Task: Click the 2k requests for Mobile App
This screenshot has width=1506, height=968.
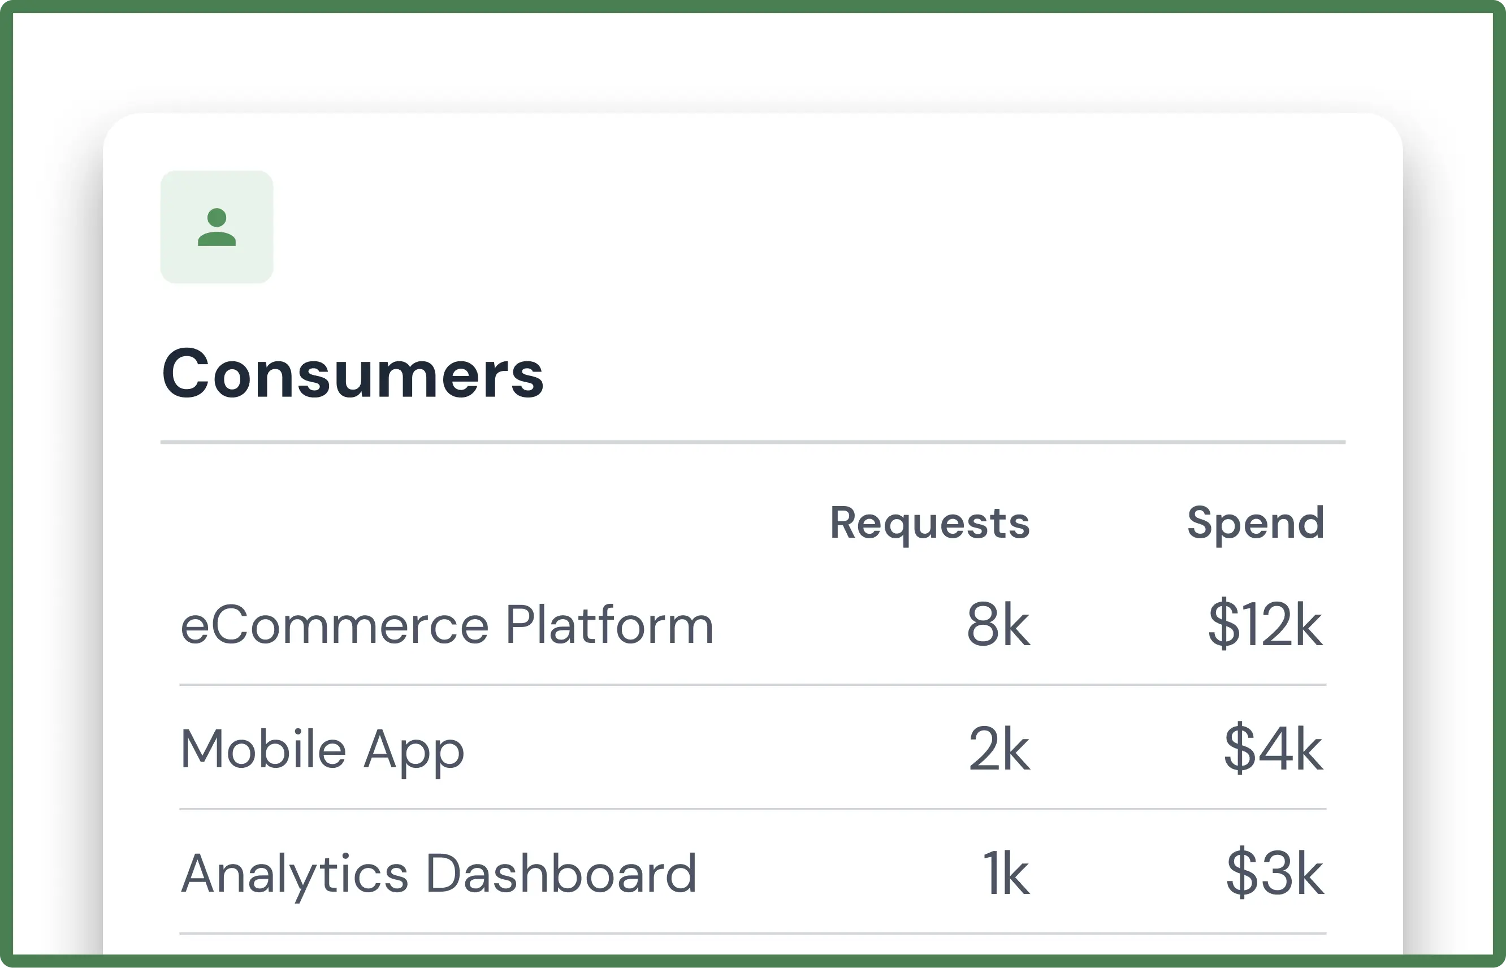Action: click(998, 749)
